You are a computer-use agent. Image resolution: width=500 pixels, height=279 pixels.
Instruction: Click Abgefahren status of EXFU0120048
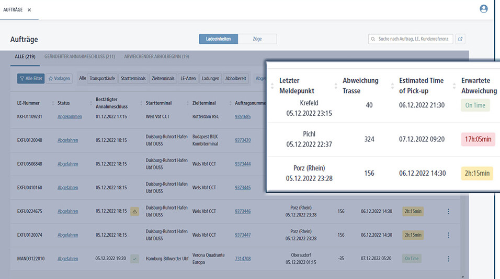tap(67, 140)
